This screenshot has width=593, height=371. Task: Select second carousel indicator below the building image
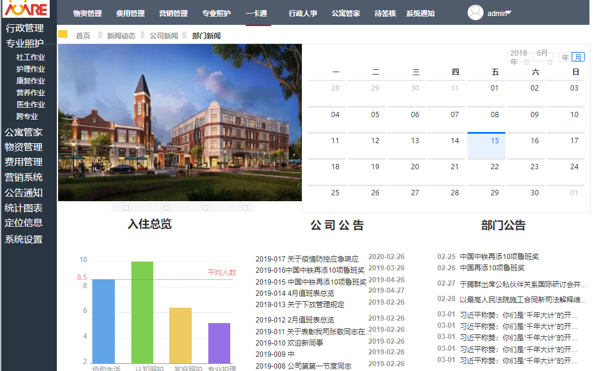(x=166, y=207)
